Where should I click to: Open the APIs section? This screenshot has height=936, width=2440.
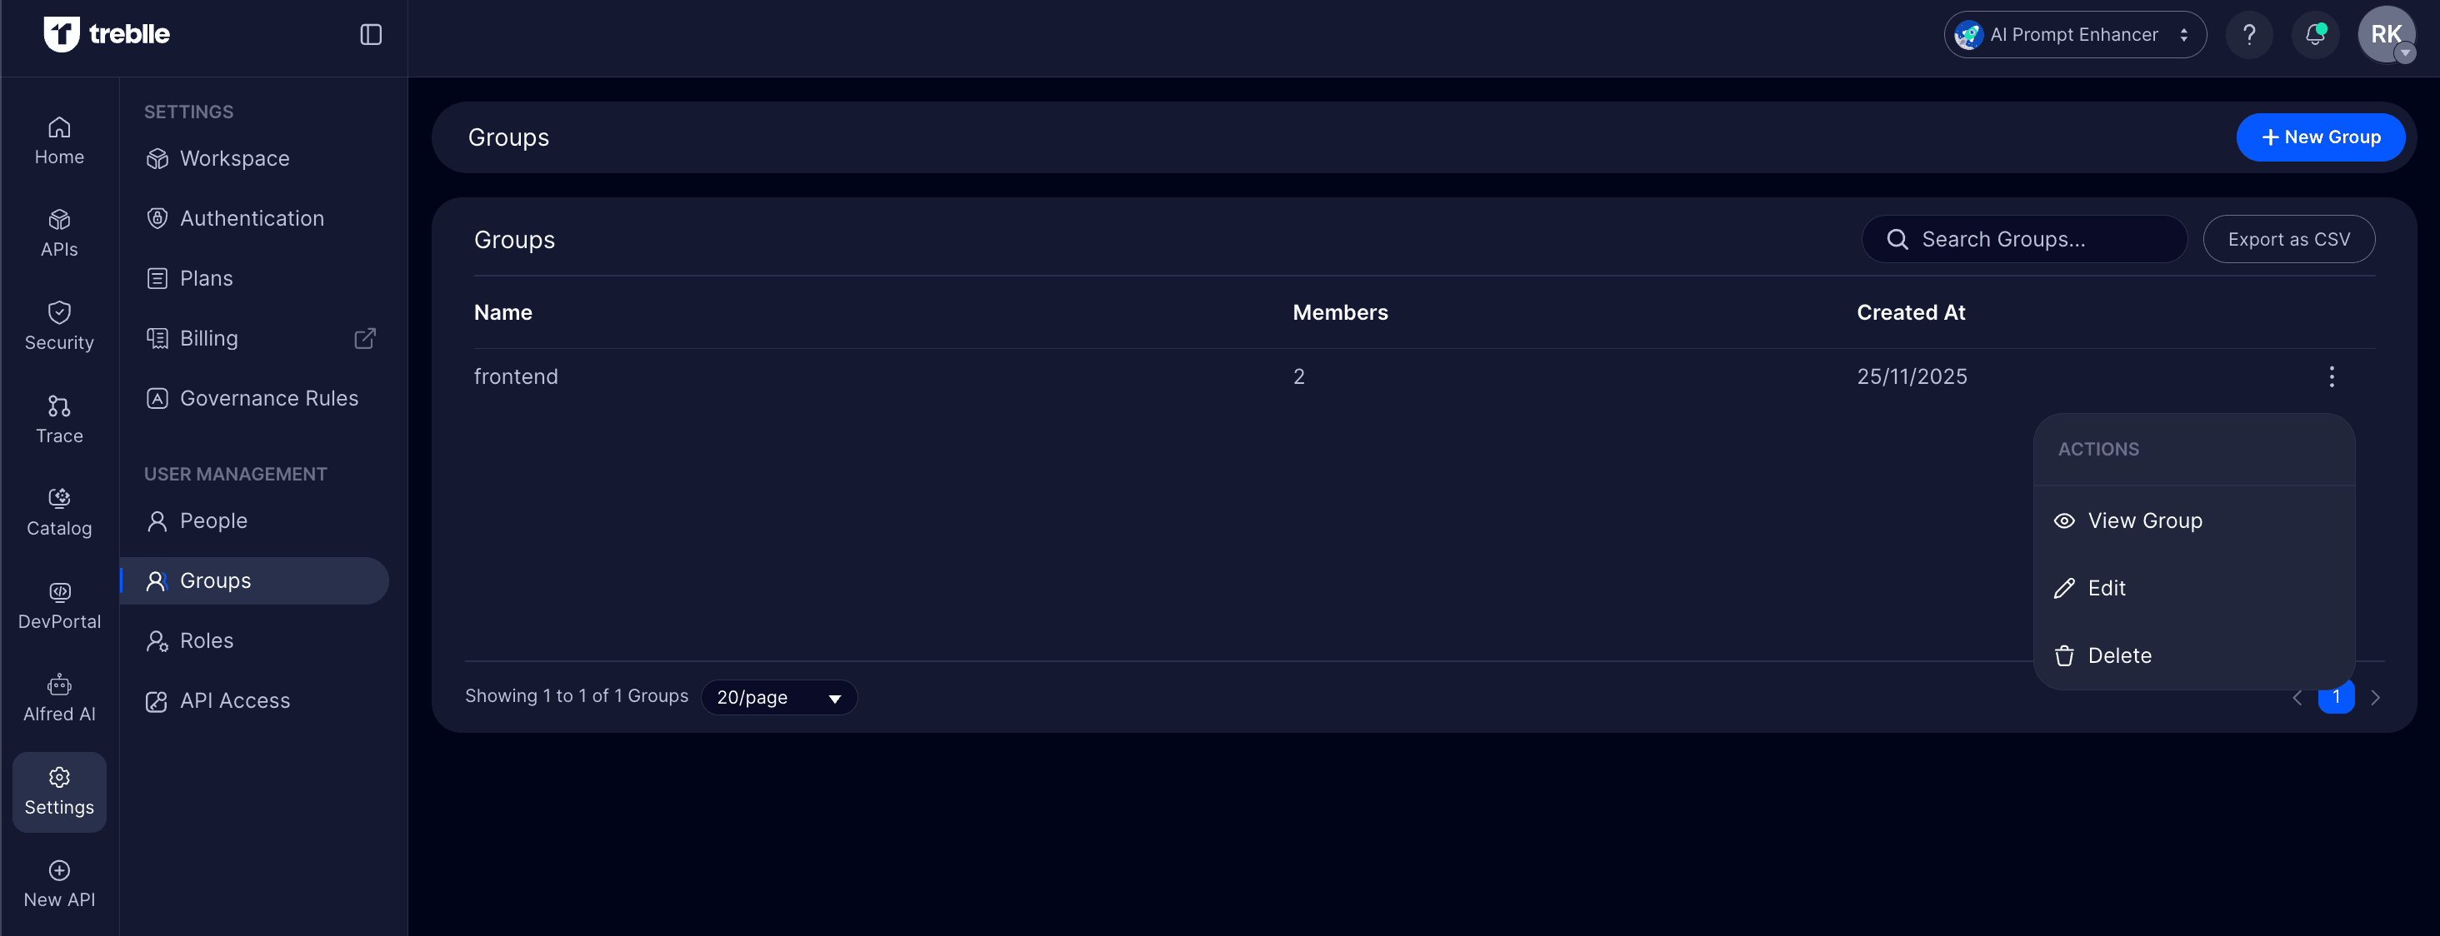coord(58,233)
